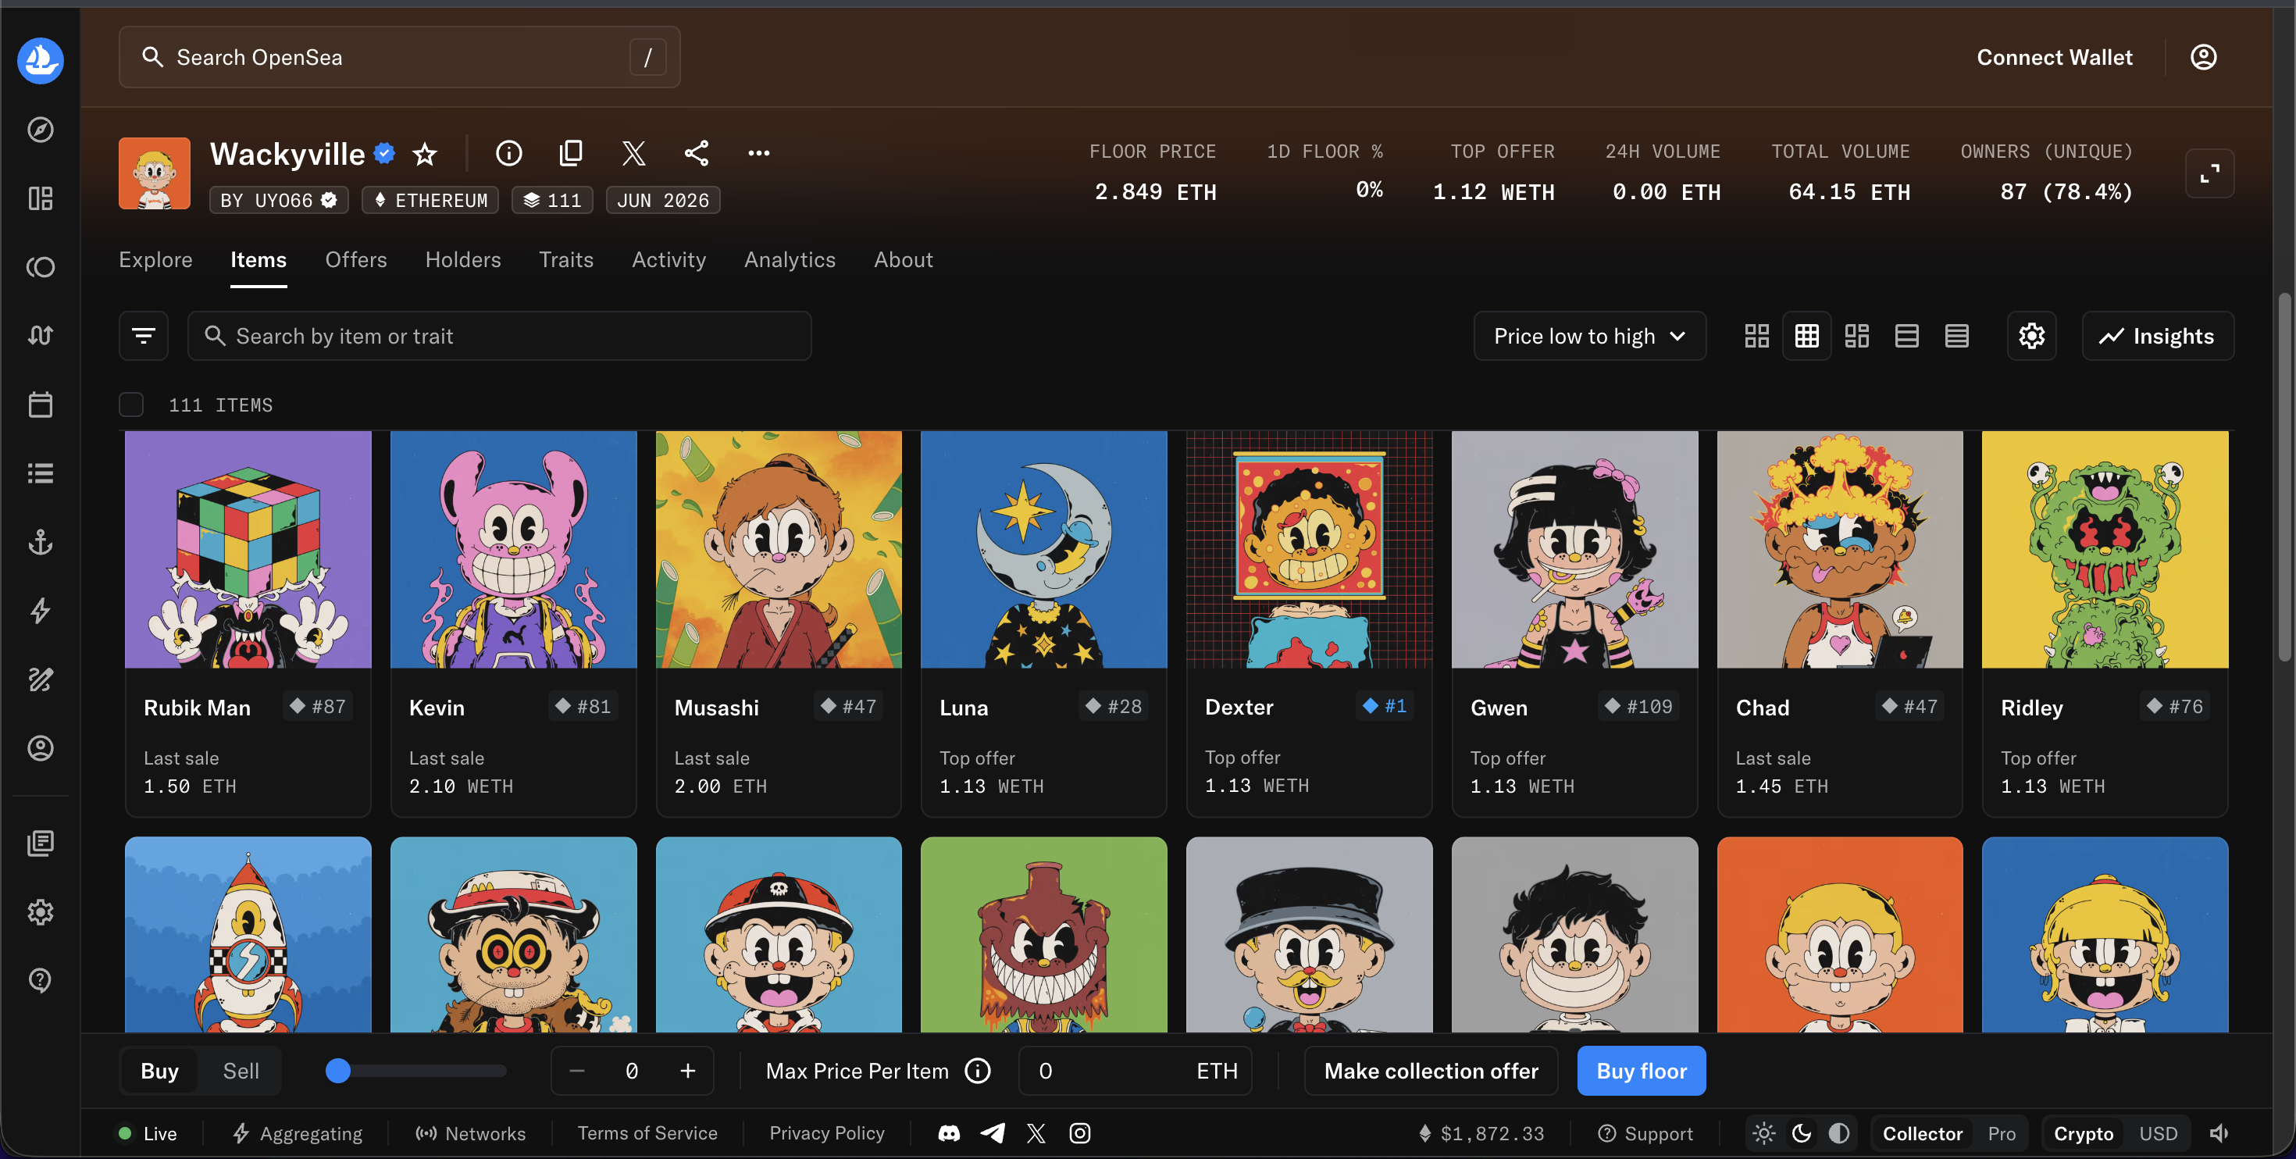The image size is (2296, 1159).
Task: Switch to the Analytics tab
Action: pos(790,259)
